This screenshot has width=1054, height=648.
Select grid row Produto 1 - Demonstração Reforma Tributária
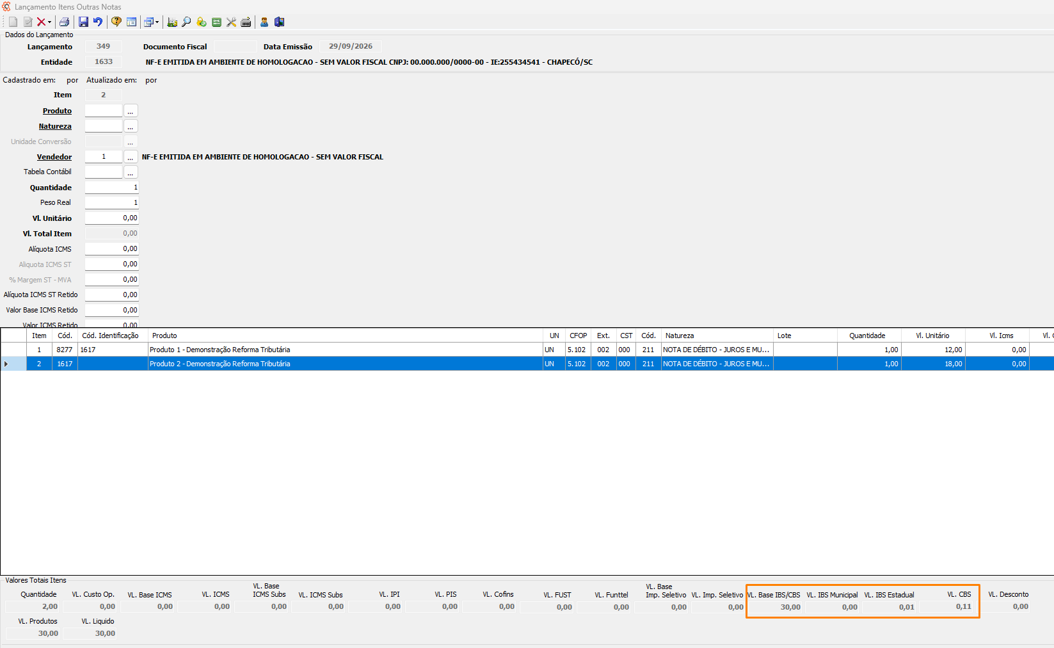(527, 350)
